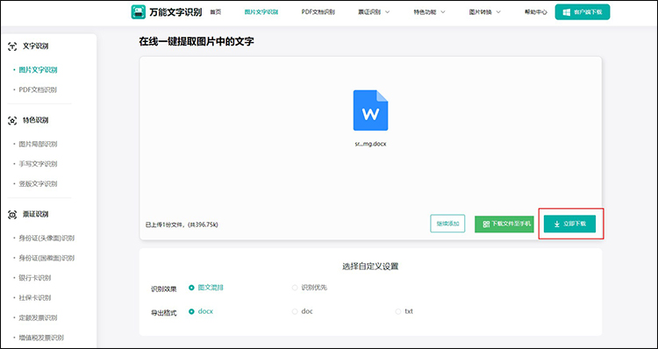Click the QR code icon in 下载文件至手机
This screenshot has width=658, height=349.
(x=486, y=224)
